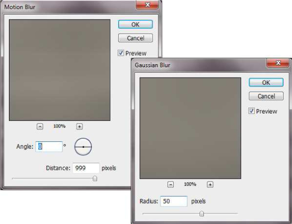The image size is (292, 224).
Task: Toggle Preview checkbox in Motion Blur
Action: (x=121, y=53)
